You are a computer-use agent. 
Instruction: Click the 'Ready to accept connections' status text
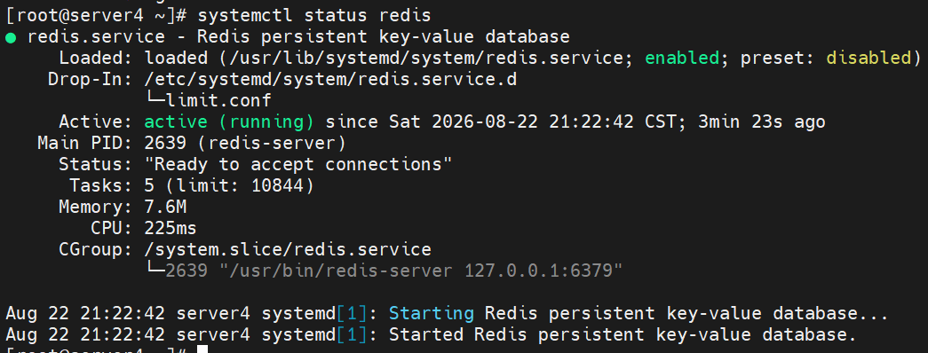click(x=298, y=164)
